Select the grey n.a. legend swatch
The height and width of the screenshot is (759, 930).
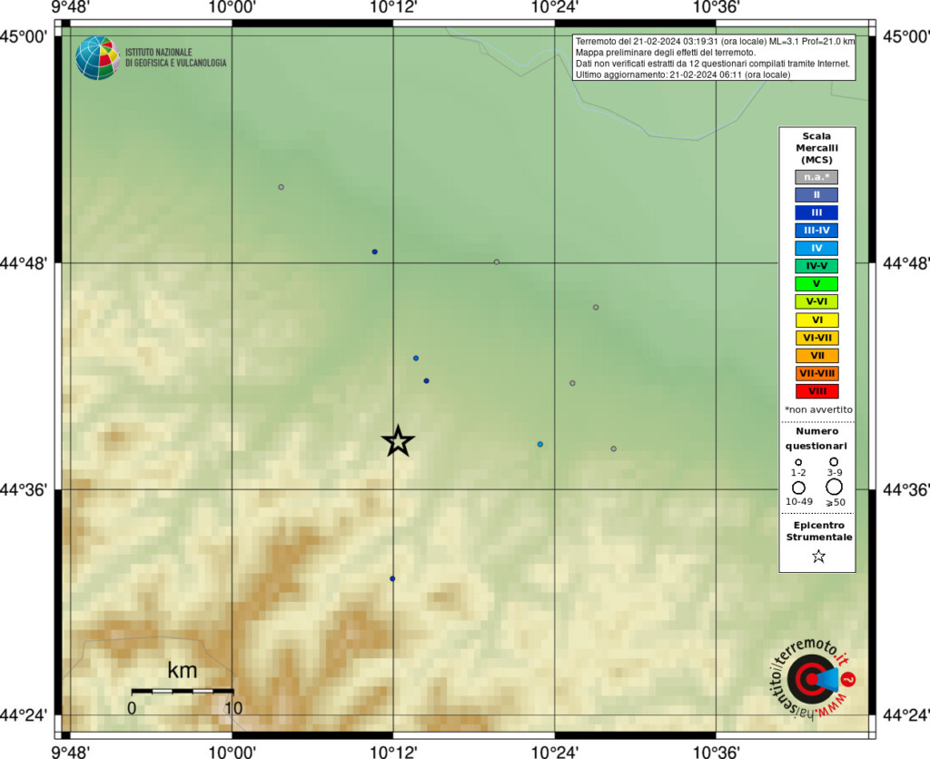click(x=816, y=177)
